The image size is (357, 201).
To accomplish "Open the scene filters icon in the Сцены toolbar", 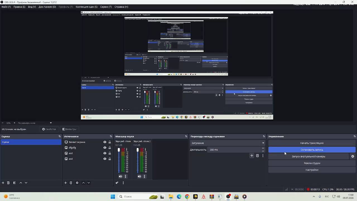I will 15,183.
